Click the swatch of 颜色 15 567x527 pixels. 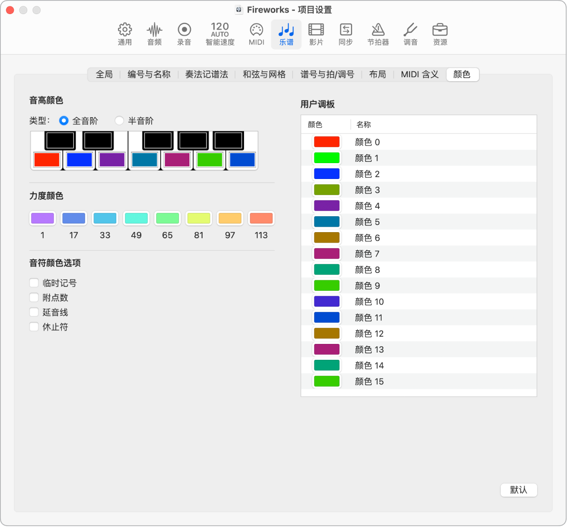(327, 381)
